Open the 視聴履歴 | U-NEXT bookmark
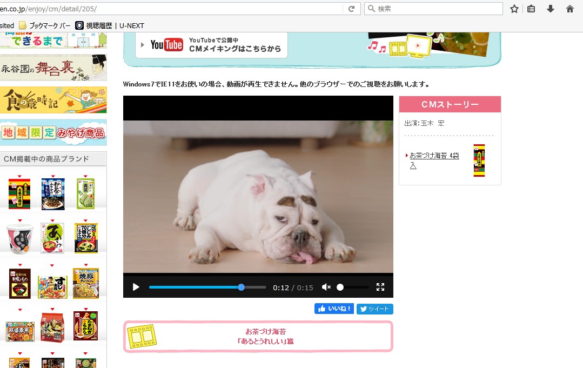The image size is (583, 368). (110, 25)
